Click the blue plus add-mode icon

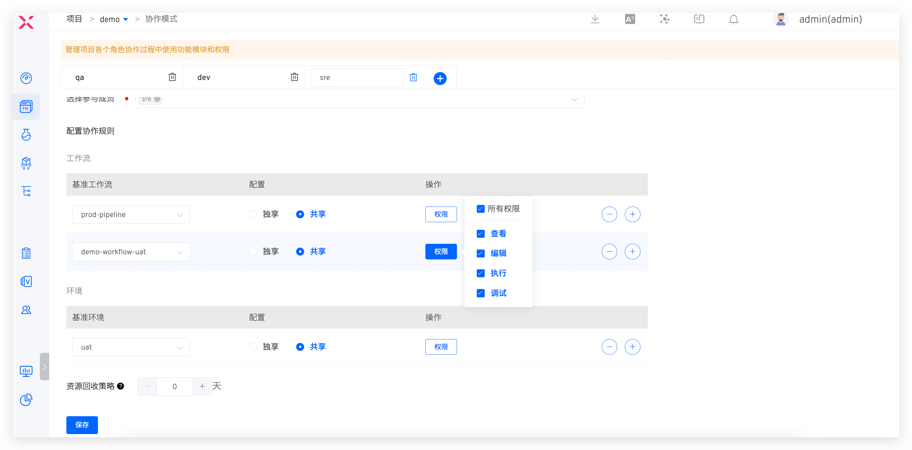[440, 78]
